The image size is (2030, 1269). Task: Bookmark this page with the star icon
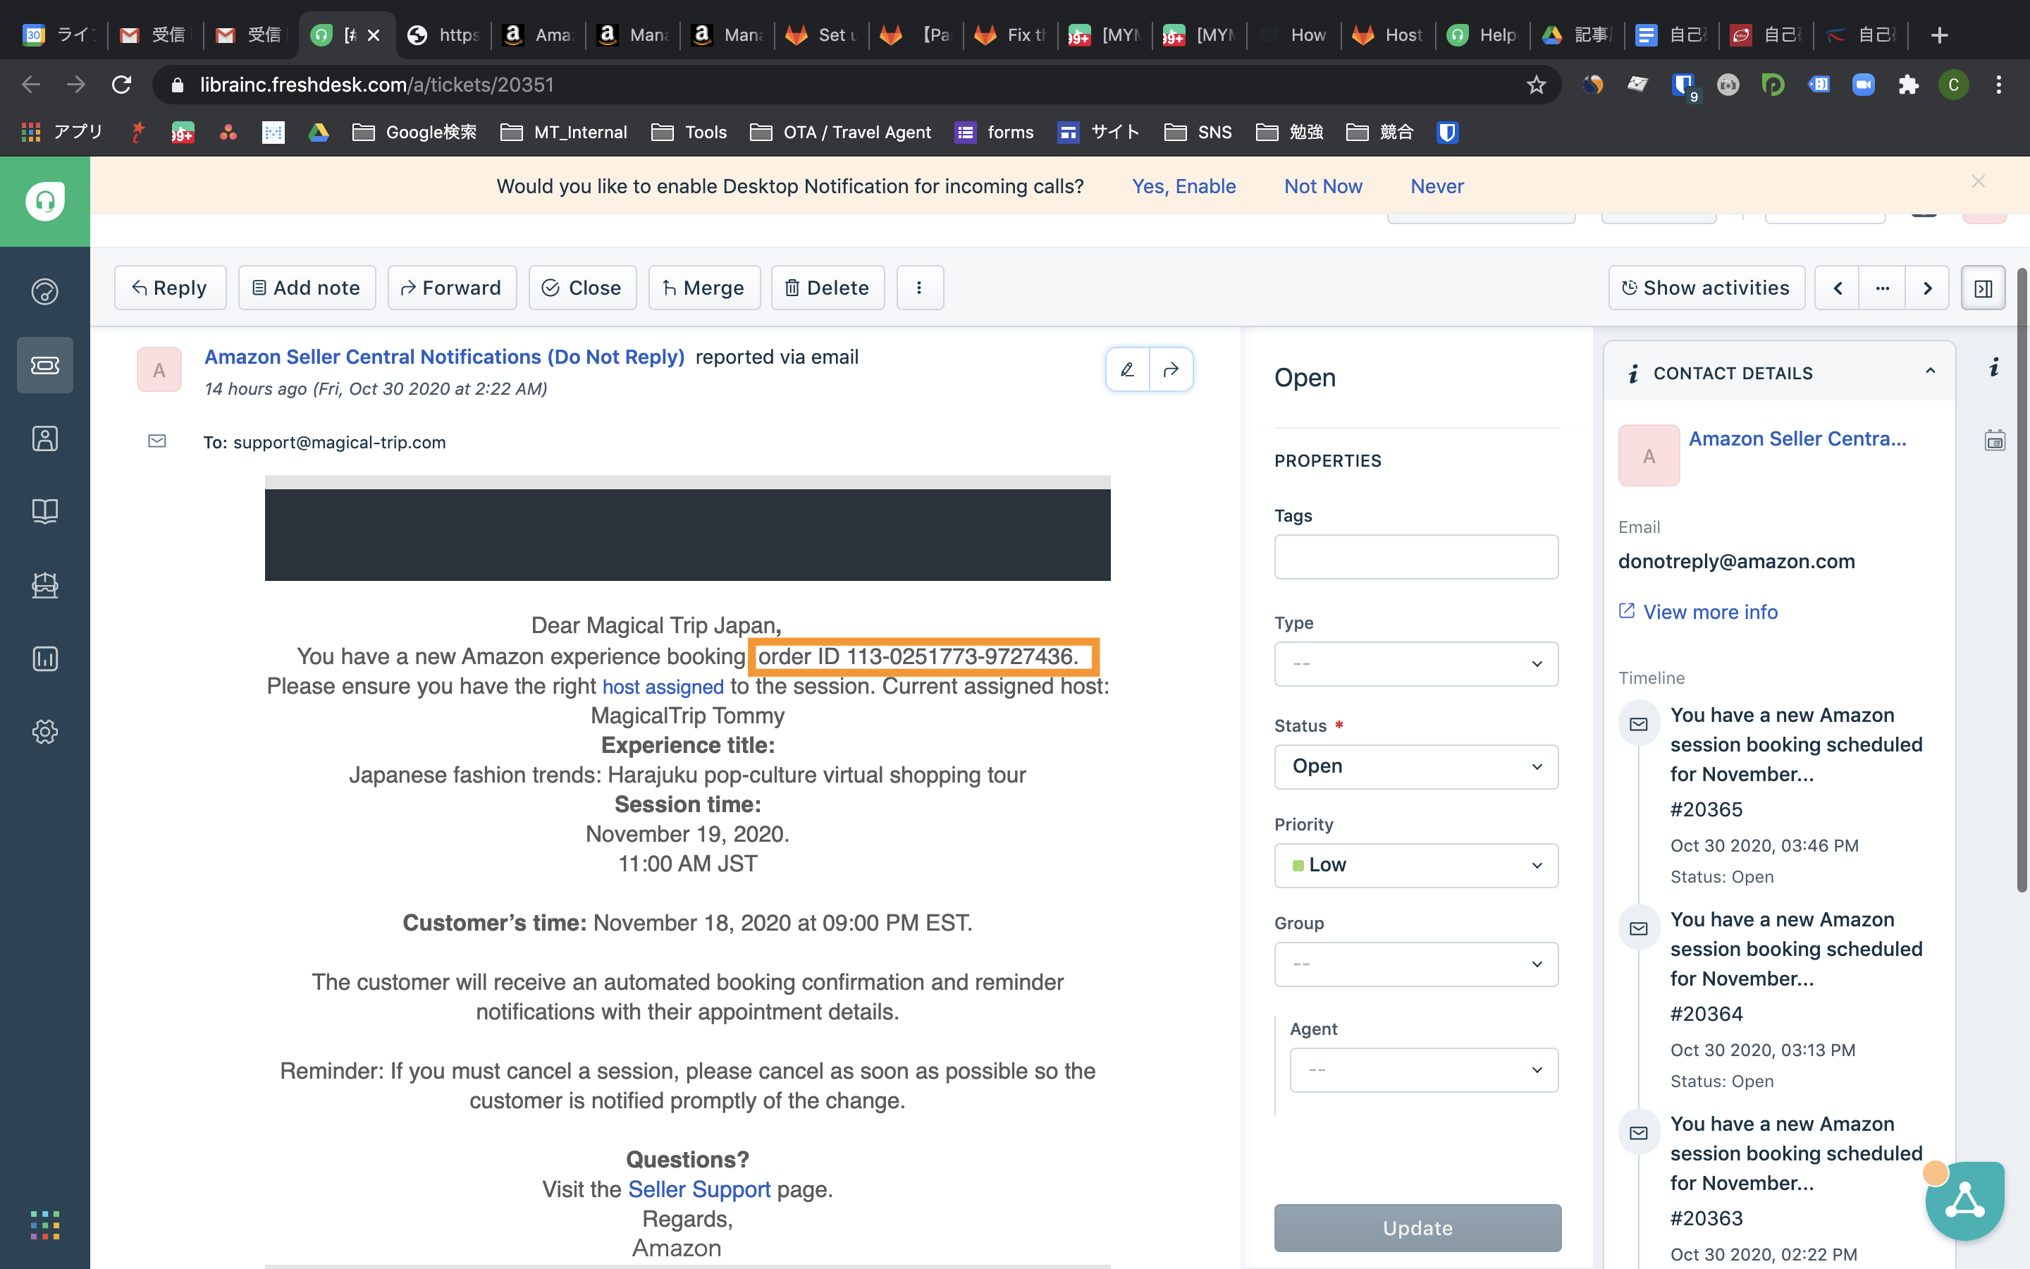pos(1536,85)
